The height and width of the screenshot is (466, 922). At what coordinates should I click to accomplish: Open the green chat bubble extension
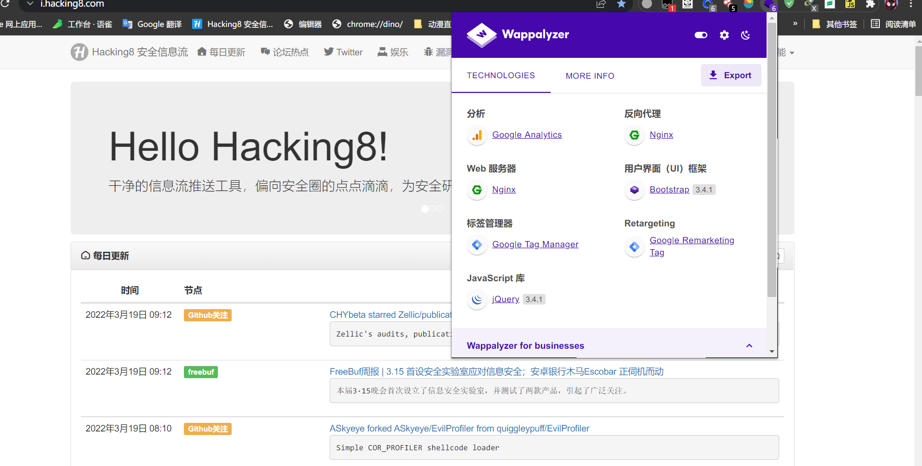coord(830,4)
